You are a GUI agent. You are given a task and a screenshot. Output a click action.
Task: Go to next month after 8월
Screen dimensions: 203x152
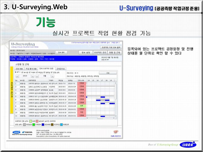click(x=53, y=76)
